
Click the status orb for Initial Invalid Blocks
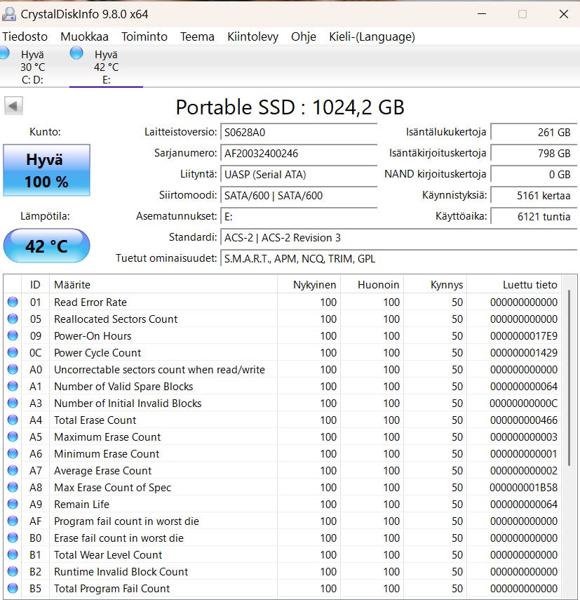click(x=13, y=403)
